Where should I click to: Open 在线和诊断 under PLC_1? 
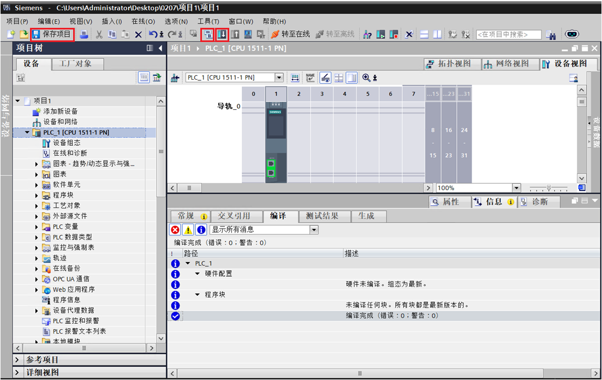70,153
